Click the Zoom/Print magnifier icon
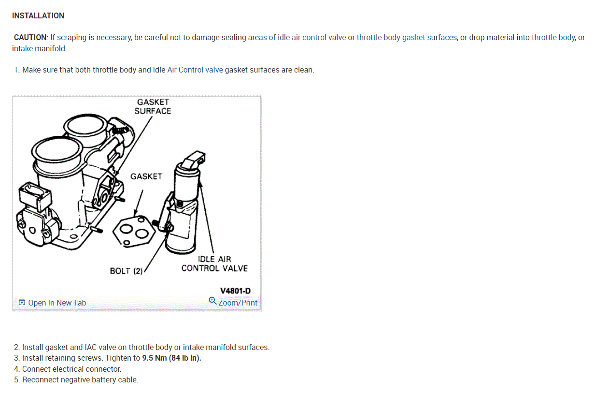595x394 pixels. tap(212, 301)
